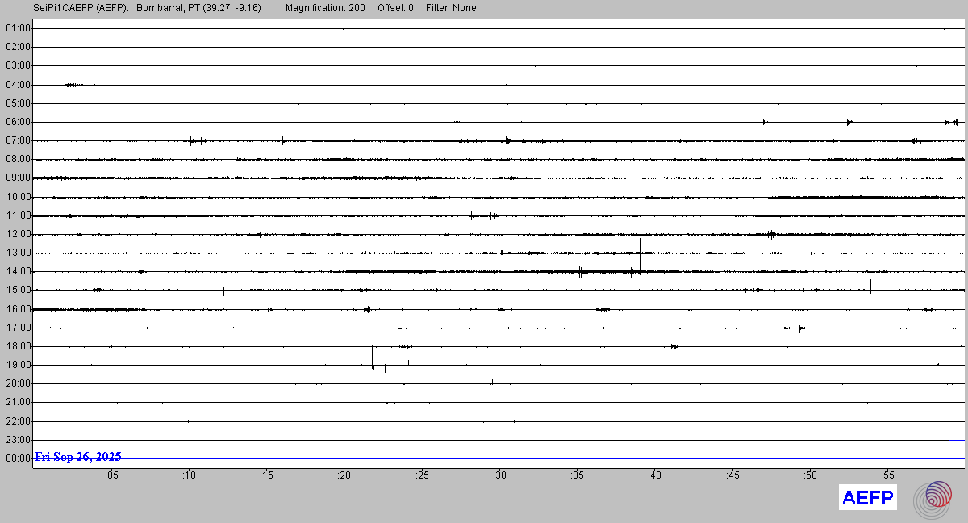The width and height of the screenshot is (968, 523).
Task: Click the SeiPi1CAEFP (AEFP) station name
Action: (81, 8)
